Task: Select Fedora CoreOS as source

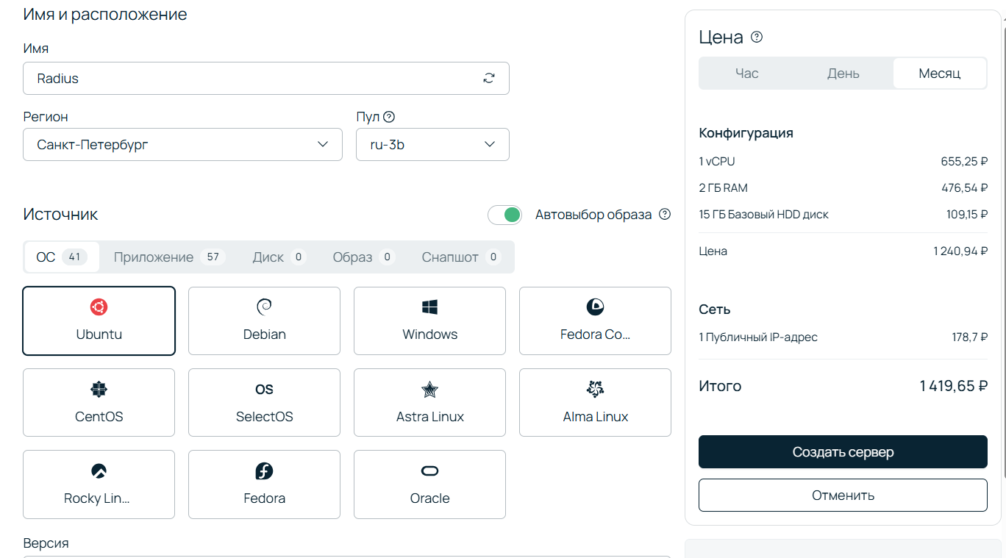Action: tap(595, 321)
